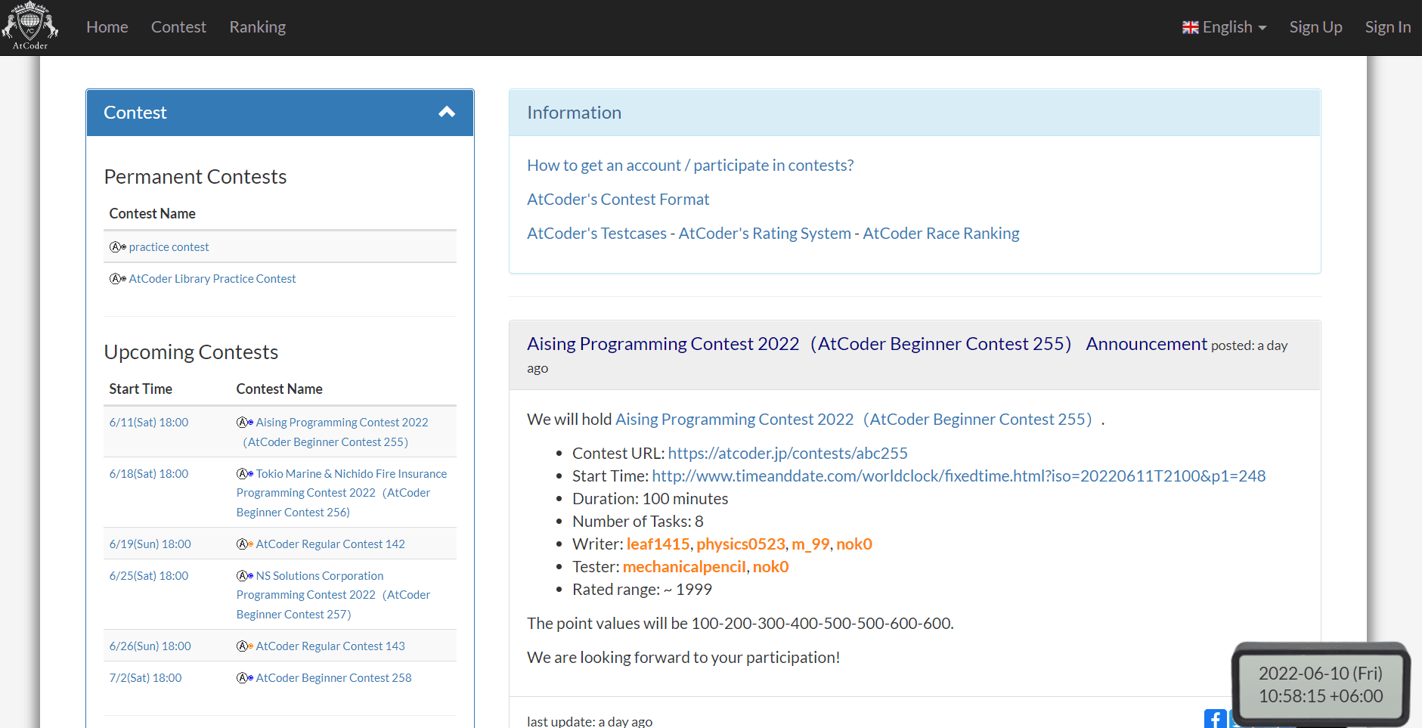This screenshot has height=728, width=1422.
Task: Open start time 6/25(Sat) 18:00
Action: point(149,576)
